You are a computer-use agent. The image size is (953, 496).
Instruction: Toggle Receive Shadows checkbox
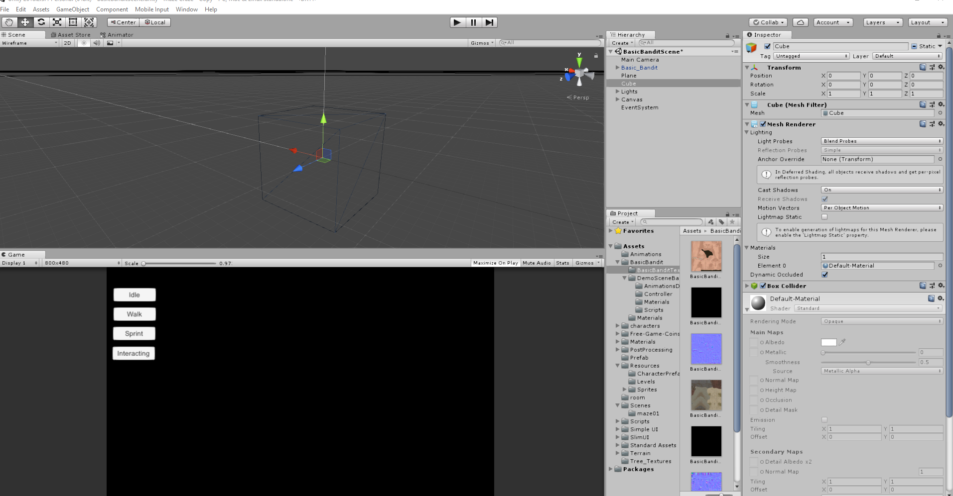[824, 199]
